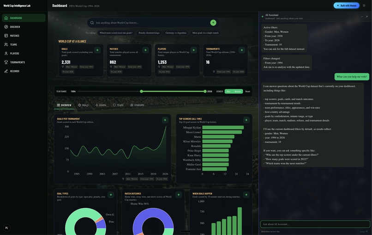Viewport: 372px width, 235px height.
Task: Switch to the Drama tab
Action: coord(101,105)
